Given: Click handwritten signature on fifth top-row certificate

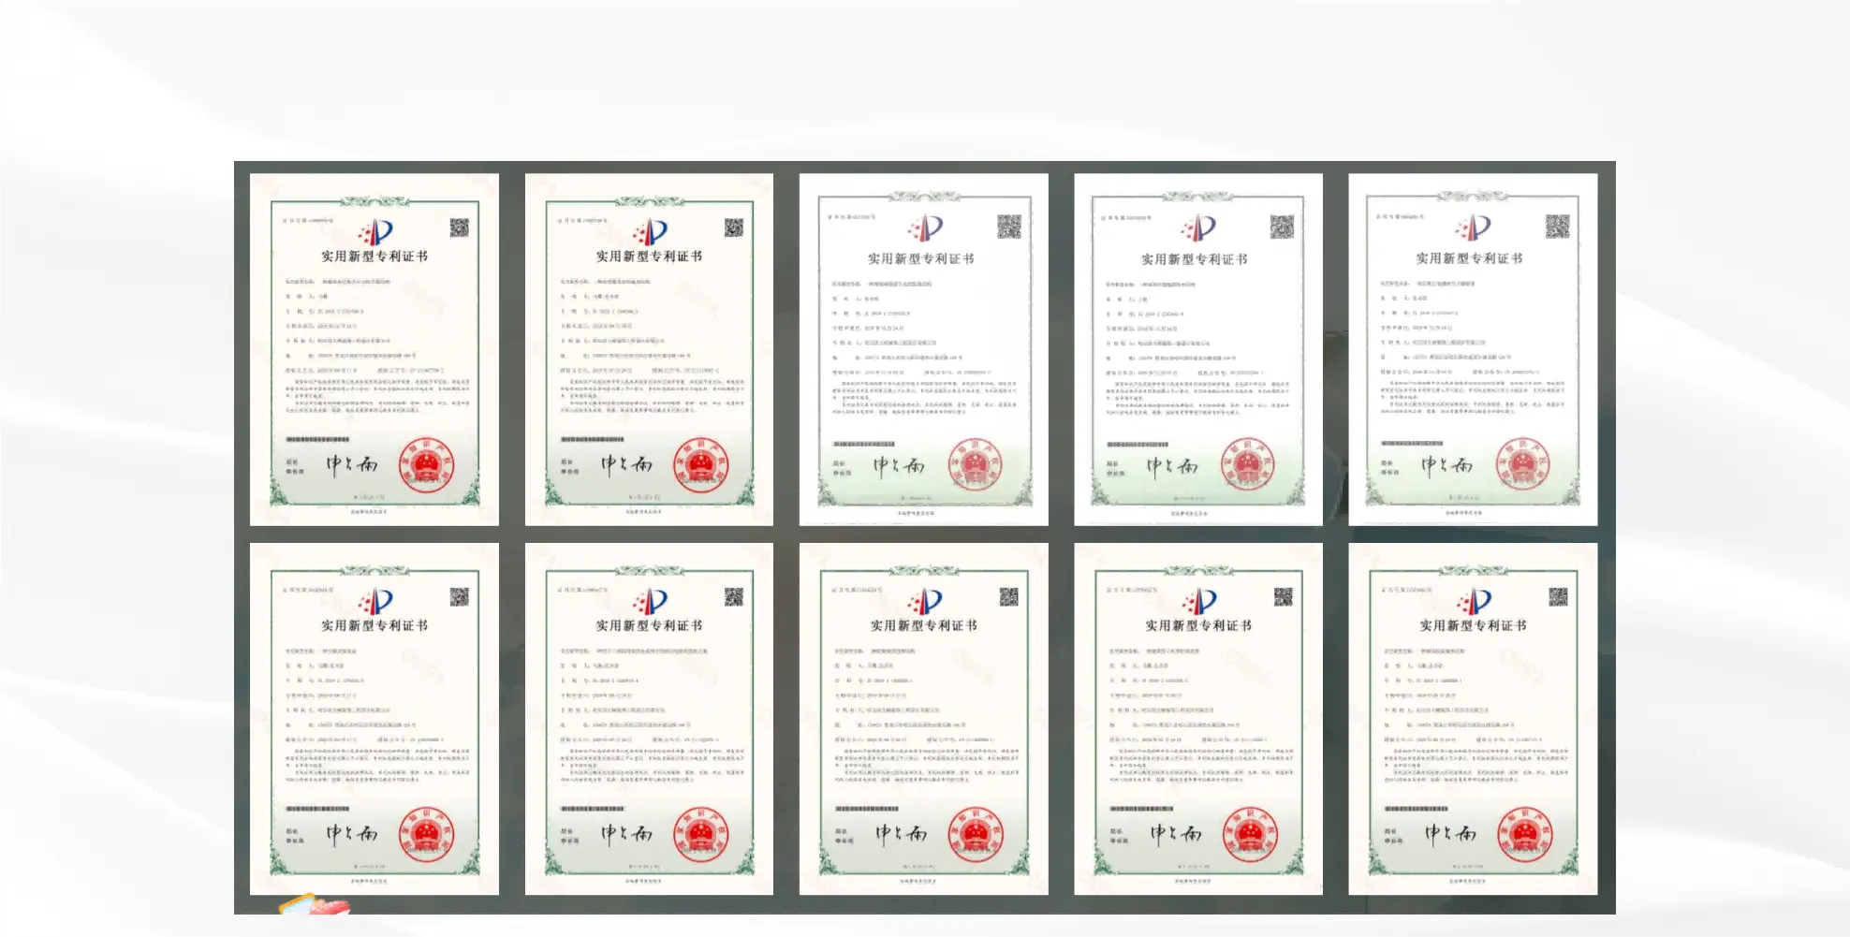Looking at the screenshot, I should click(1446, 465).
